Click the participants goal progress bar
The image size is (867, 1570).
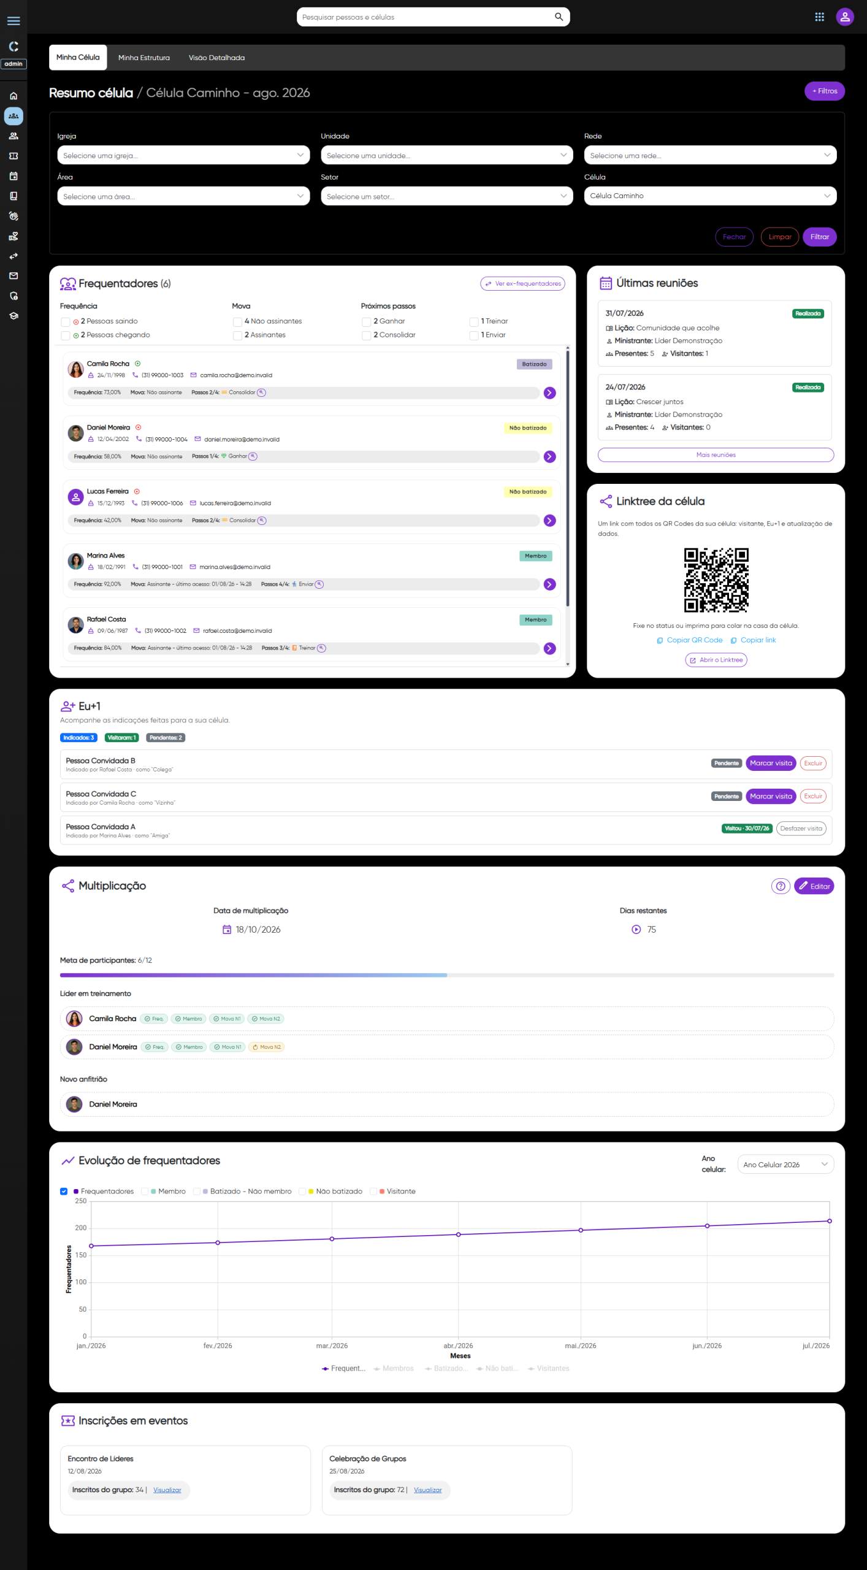(x=447, y=975)
